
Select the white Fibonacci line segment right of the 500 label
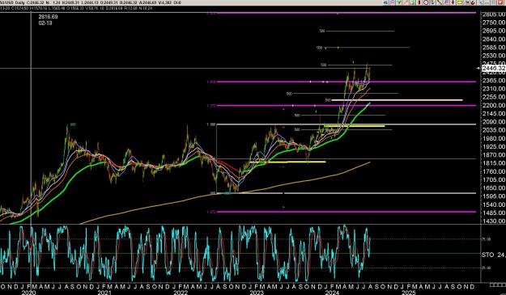(x=398, y=100)
